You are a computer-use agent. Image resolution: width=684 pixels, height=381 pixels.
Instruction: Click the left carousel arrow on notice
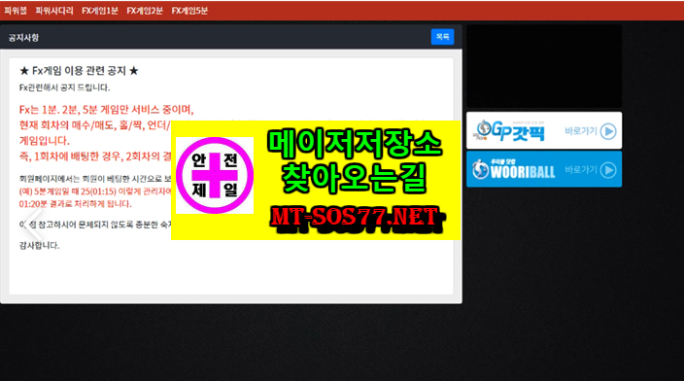point(34,225)
